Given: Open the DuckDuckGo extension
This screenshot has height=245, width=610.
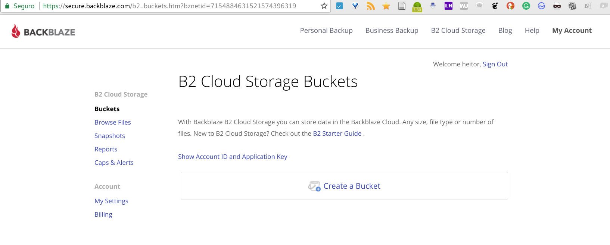Looking at the screenshot, I should [510, 6].
